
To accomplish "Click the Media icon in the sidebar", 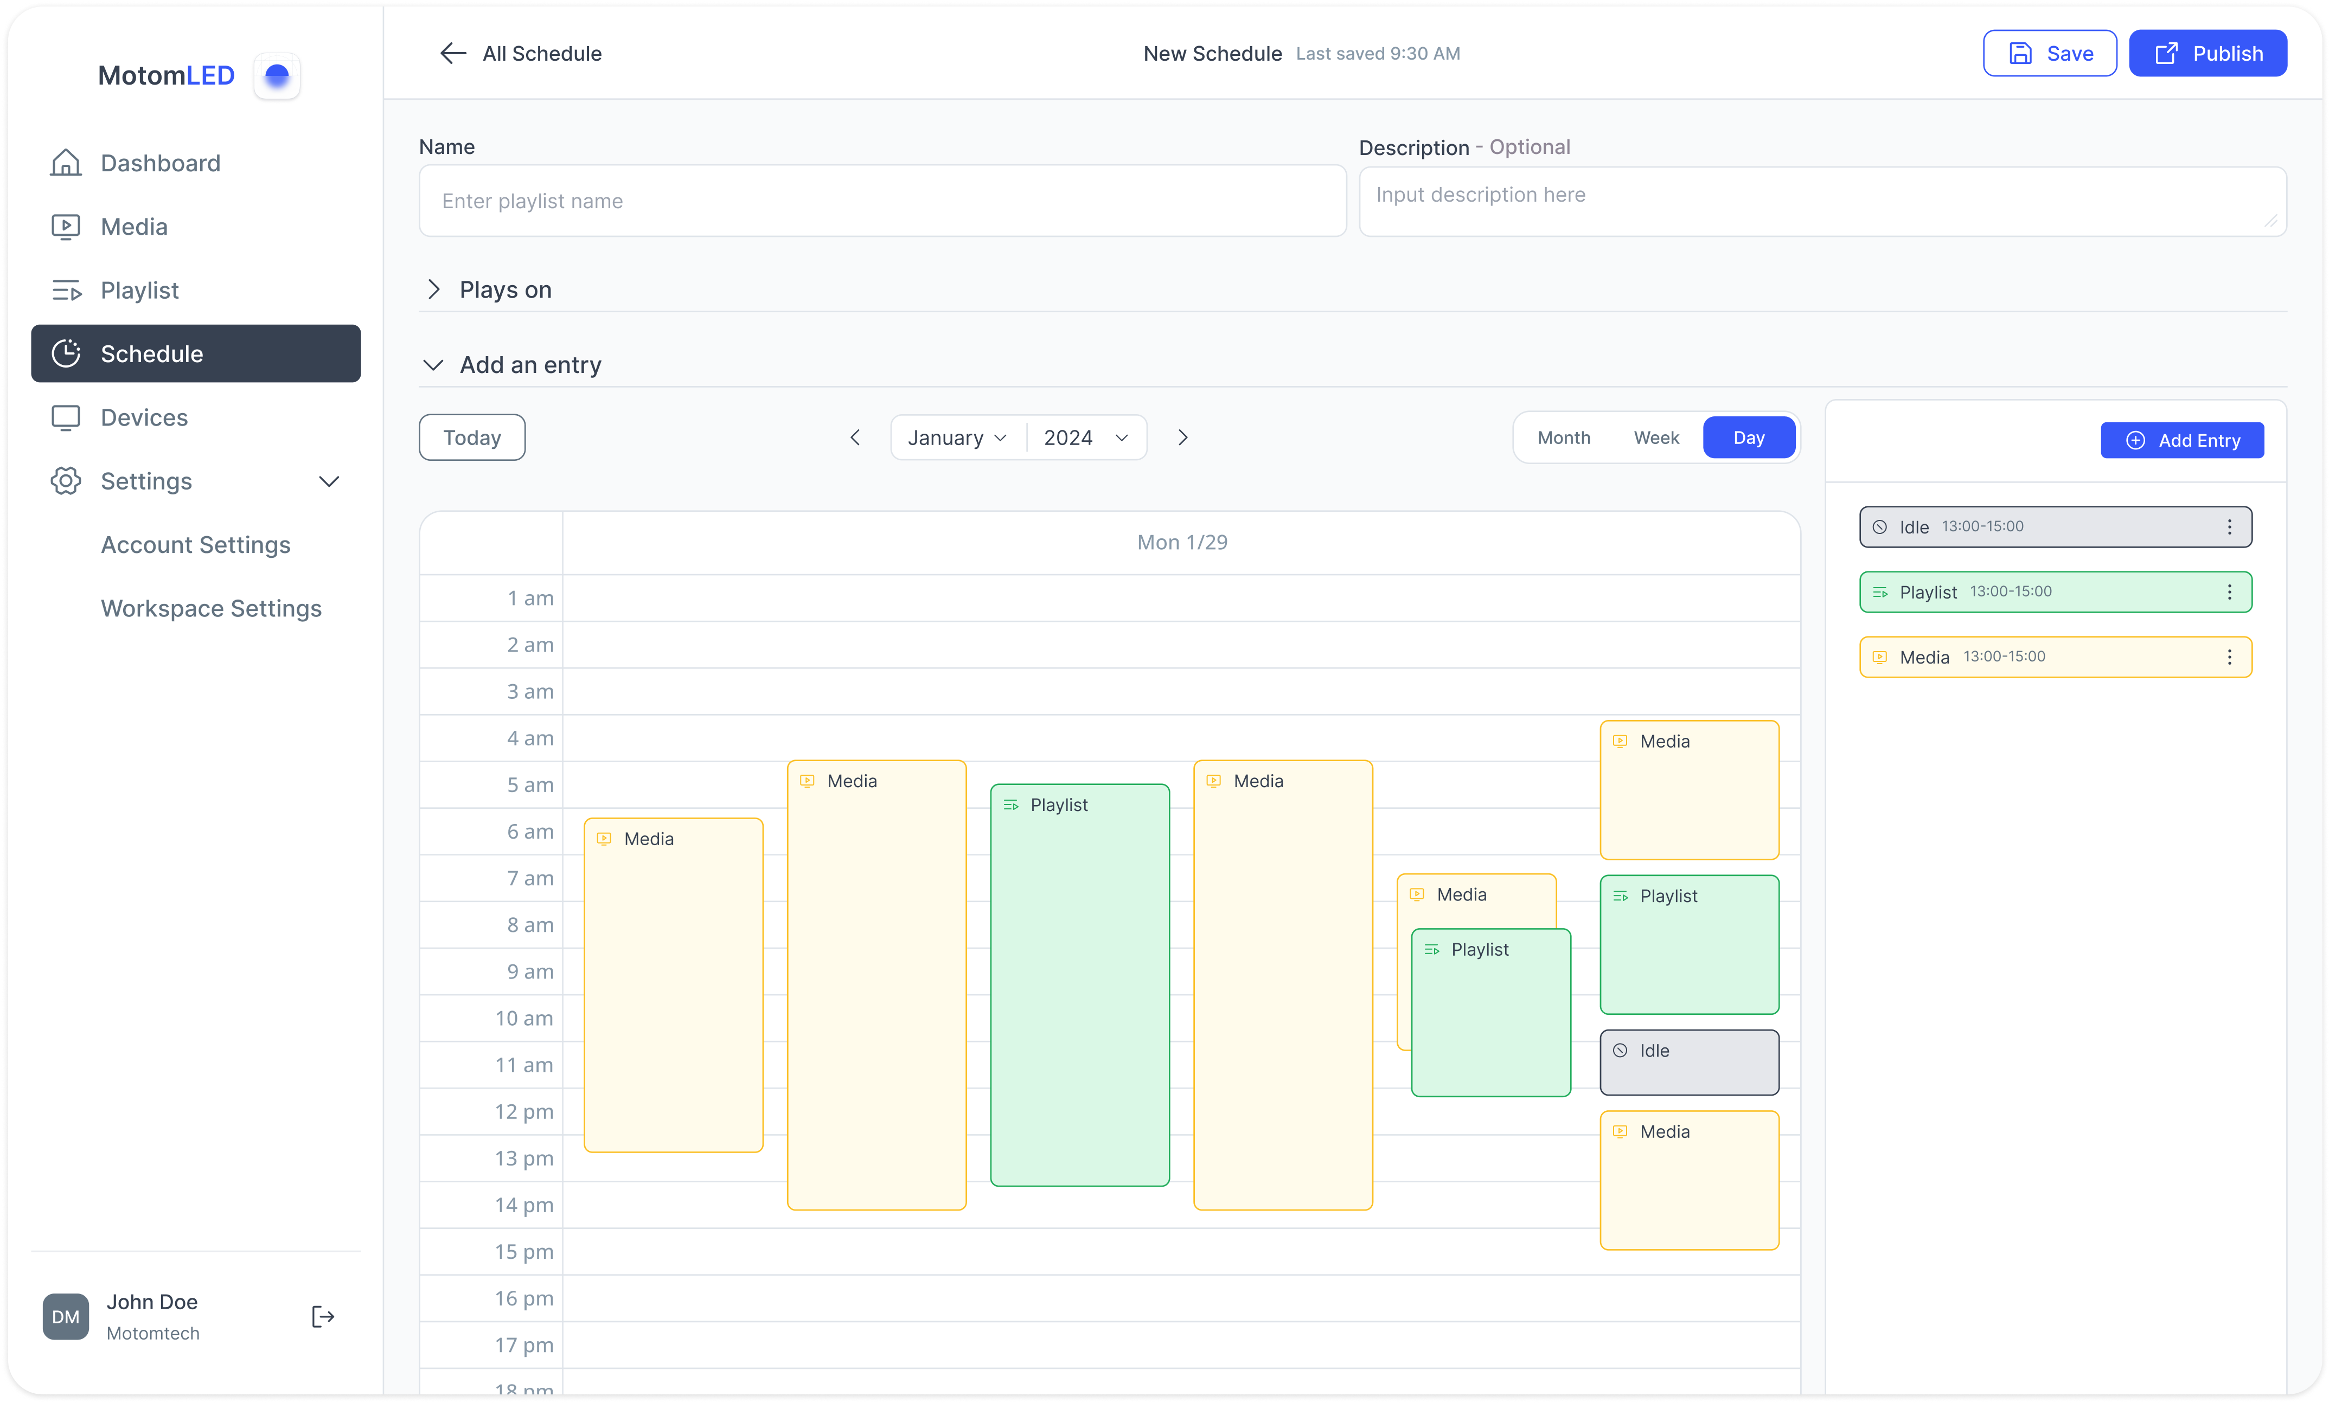I will coord(65,227).
